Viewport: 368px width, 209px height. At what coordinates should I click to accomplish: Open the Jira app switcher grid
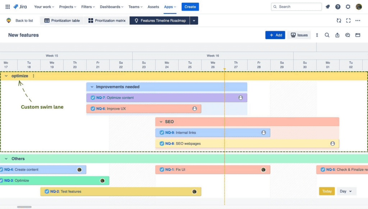click(8, 7)
